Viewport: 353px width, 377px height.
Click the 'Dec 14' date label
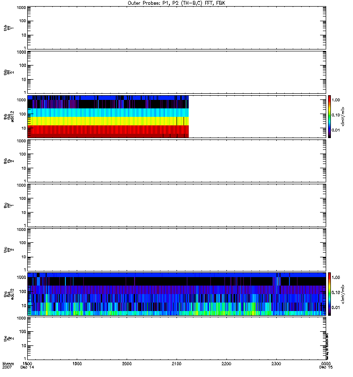(27, 368)
